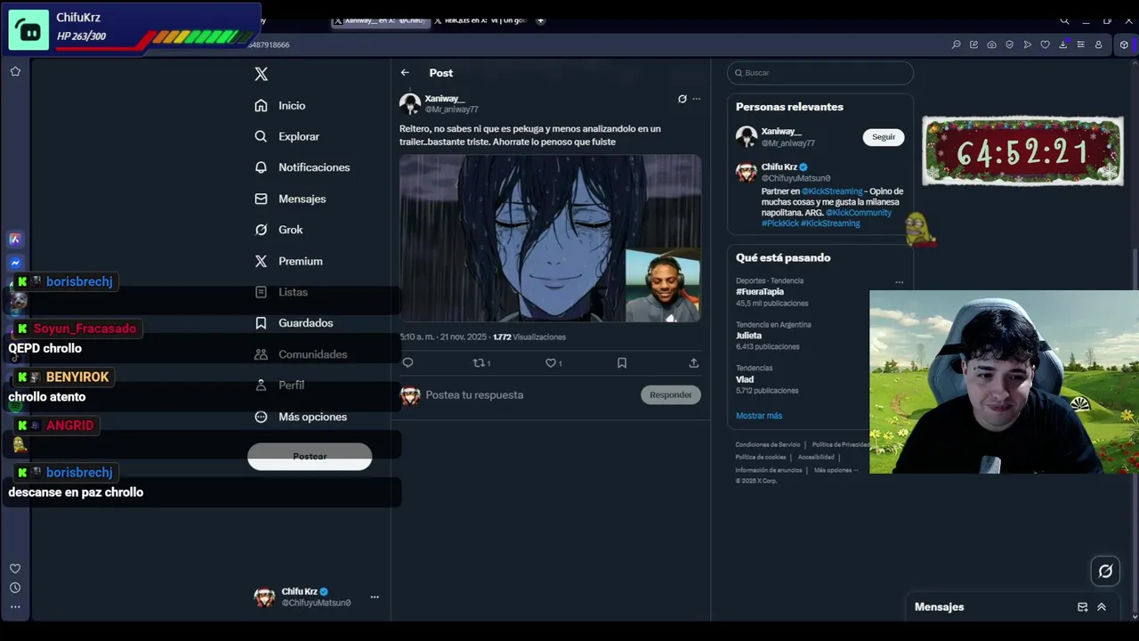This screenshot has height=641, width=1139.
Task: Click the browser snapshot camera icon
Action: click(992, 45)
